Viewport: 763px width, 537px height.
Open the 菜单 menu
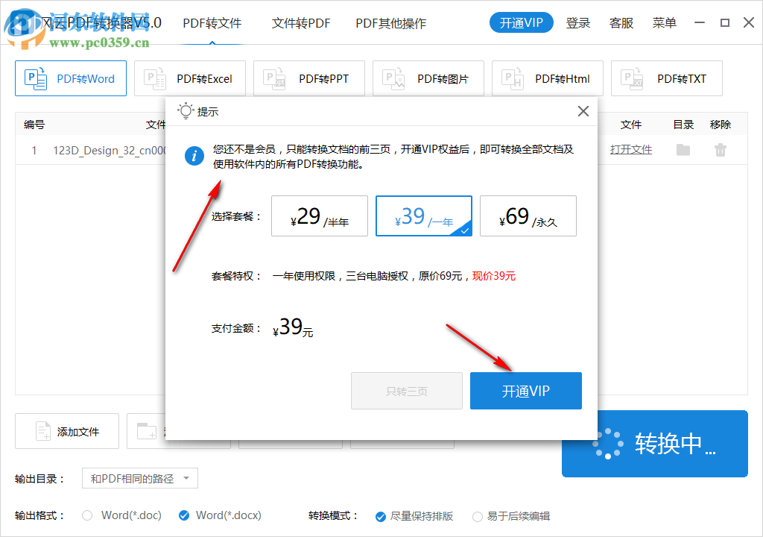coord(664,22)
